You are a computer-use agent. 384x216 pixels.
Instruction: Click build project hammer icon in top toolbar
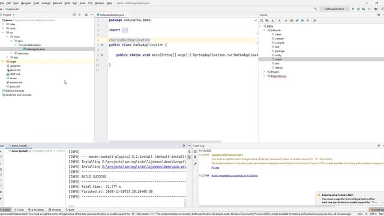coord(316,9)
